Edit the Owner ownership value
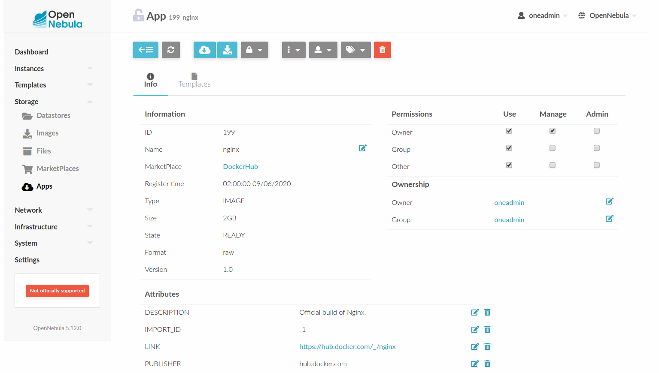The width and height of the screenshot is (659, 373). point(610,201)
